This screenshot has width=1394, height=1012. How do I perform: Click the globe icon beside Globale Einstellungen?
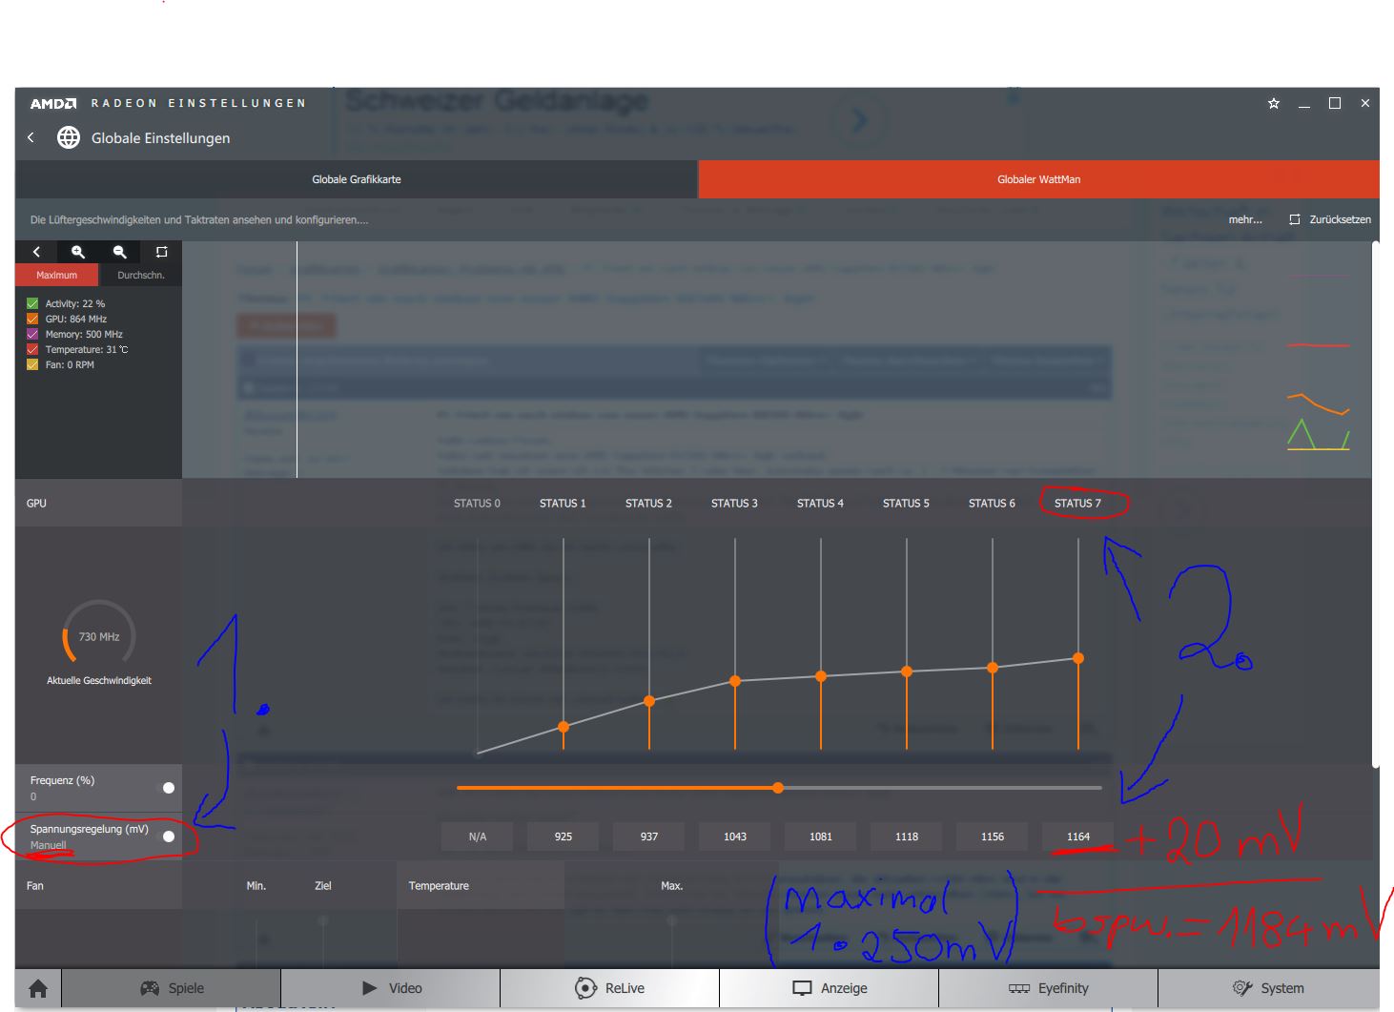point(69,138)
